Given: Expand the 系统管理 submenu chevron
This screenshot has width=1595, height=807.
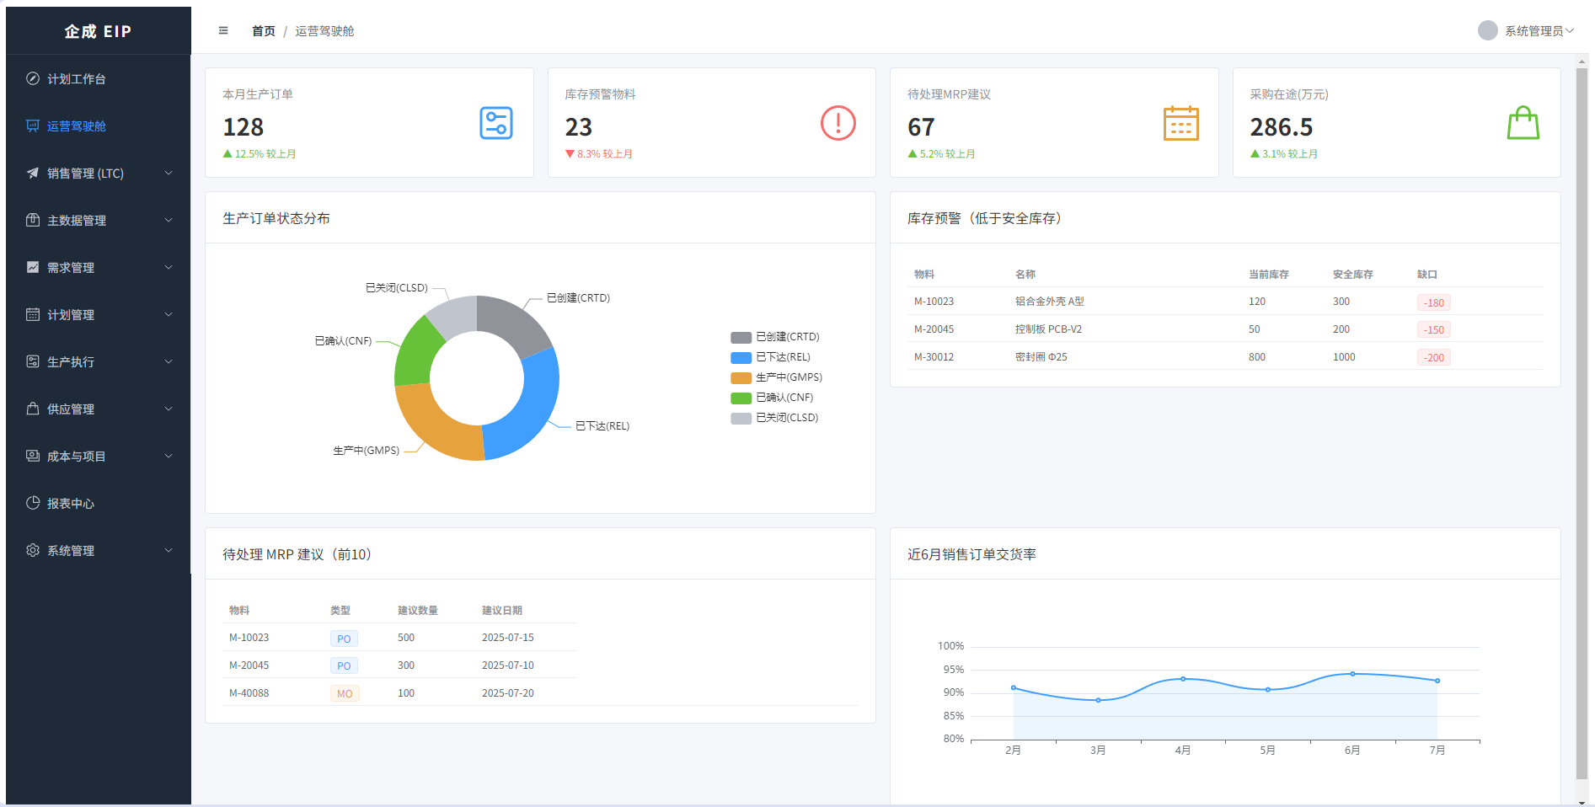Looking at the screenshot, I should coord(169,550).
